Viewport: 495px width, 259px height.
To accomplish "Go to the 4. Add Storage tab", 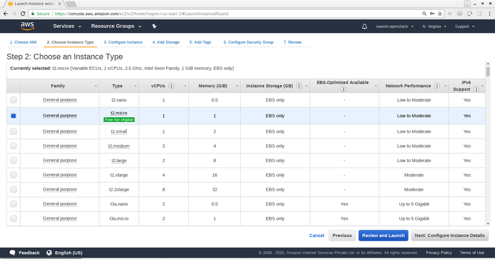I will (166, 43).
